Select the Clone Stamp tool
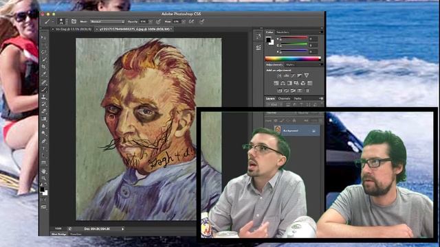This screenshot has height=247, width=440. point(44,97)
